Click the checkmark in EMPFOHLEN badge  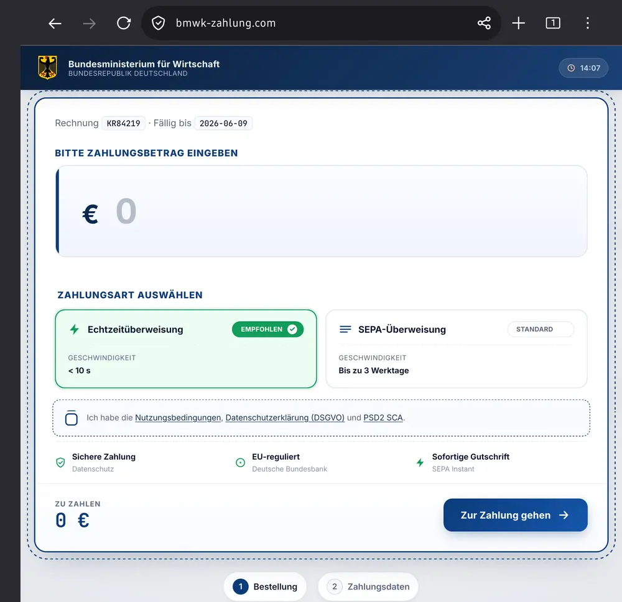[x=292, y=329]
